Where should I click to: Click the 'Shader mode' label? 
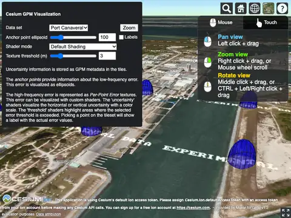tap(19, 47)
